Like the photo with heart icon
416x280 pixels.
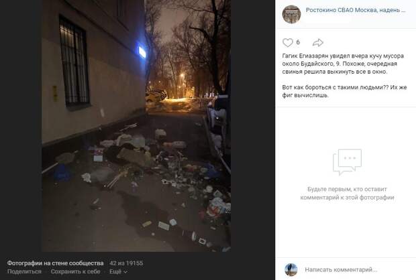point(288,42)
